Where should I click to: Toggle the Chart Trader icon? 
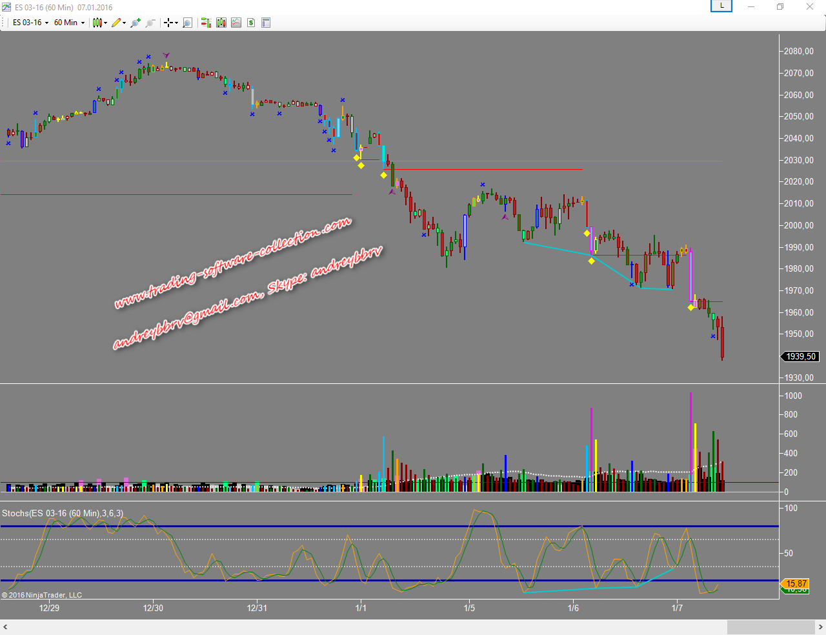(206, 23)
